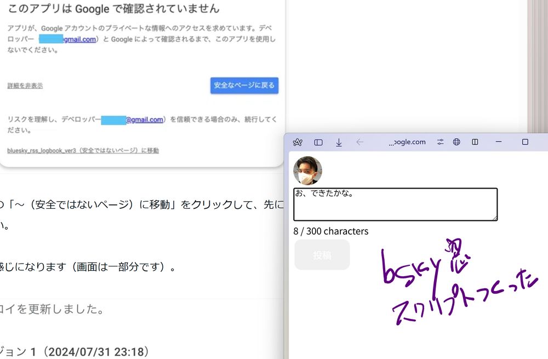Screen dimensions: 548x359
Task: Click the text （画面は一部分です）
Action: [120, 267]
